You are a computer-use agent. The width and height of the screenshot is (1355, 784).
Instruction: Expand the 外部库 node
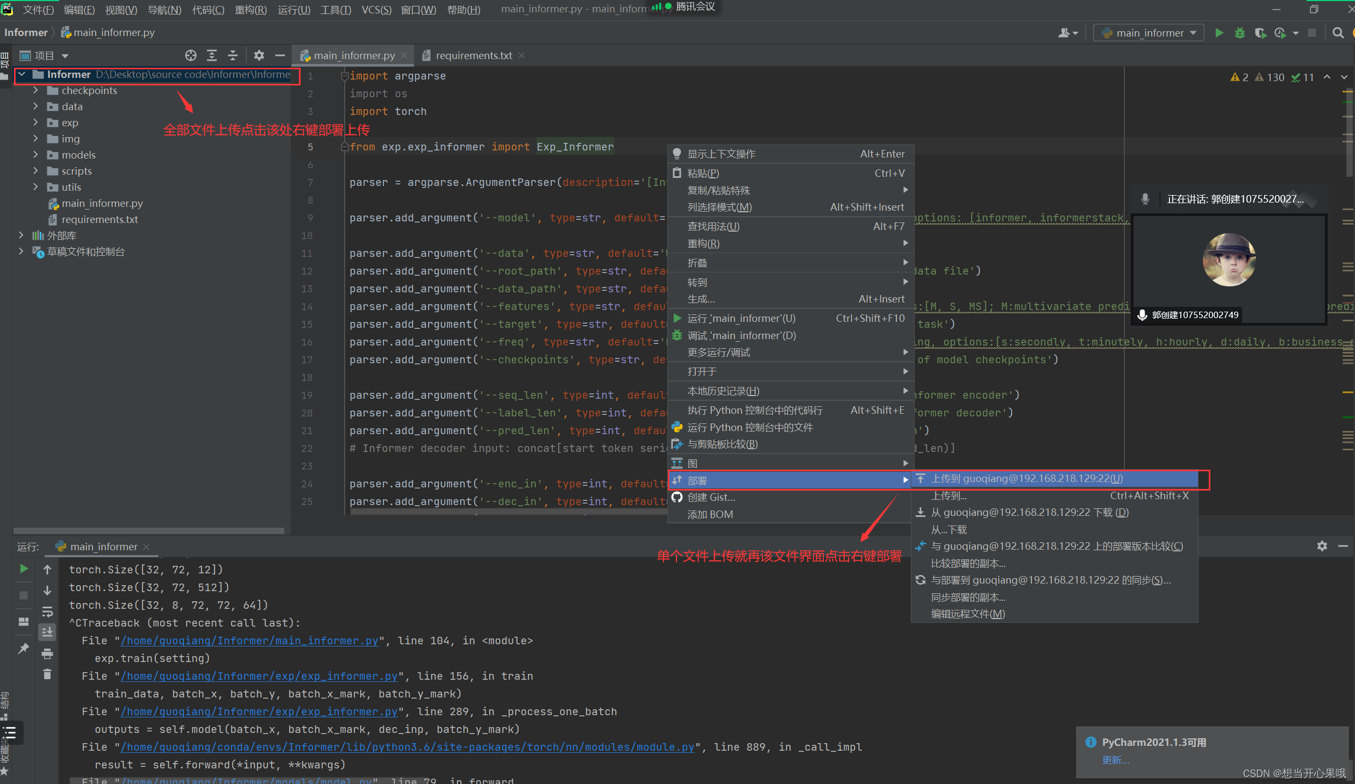[x=21, y=235]
